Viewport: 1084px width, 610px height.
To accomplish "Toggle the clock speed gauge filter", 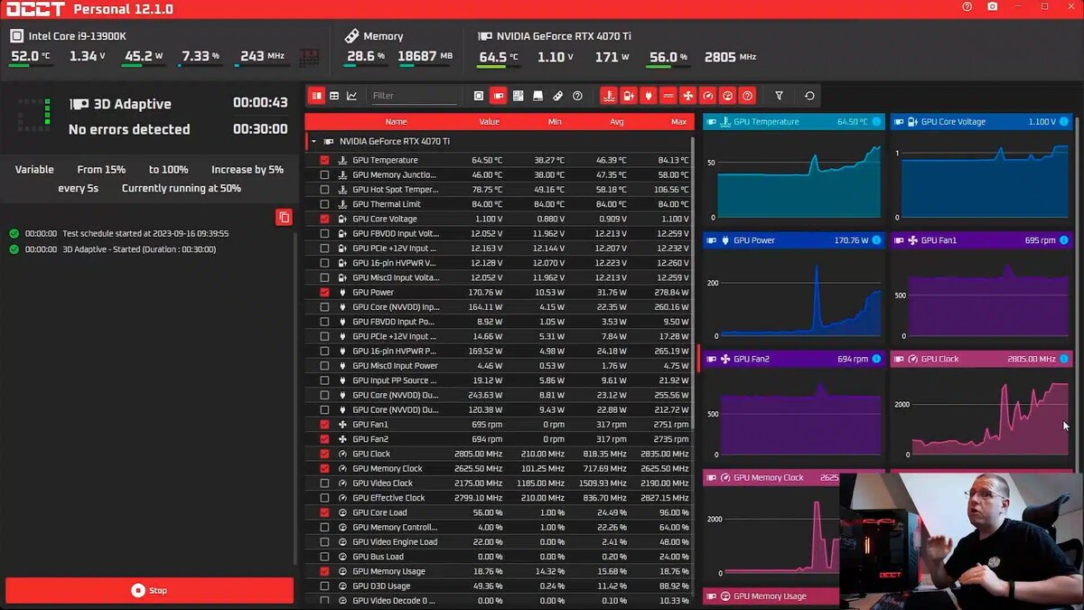I will 708,96.
